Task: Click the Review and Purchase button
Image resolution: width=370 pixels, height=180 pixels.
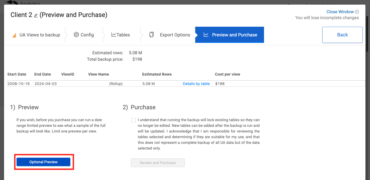Action: coord(158,163)
